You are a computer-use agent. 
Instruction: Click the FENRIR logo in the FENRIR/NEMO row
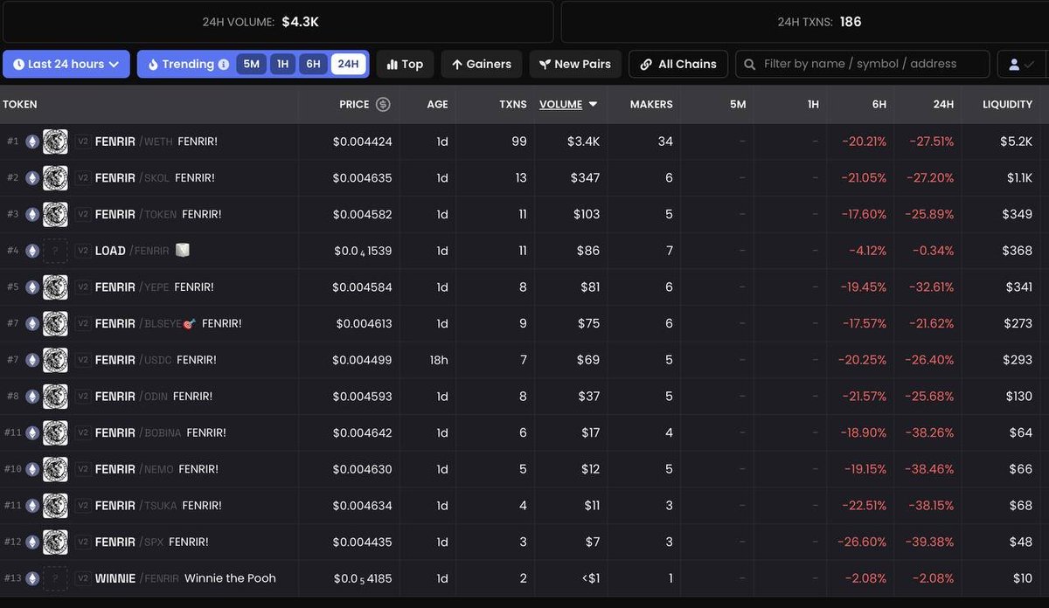point(55,469)
